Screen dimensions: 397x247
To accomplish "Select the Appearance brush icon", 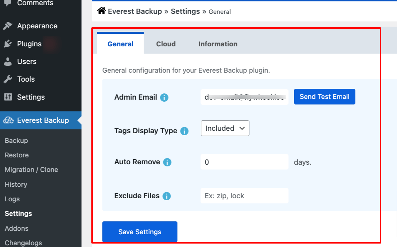I will coord(8,26).
